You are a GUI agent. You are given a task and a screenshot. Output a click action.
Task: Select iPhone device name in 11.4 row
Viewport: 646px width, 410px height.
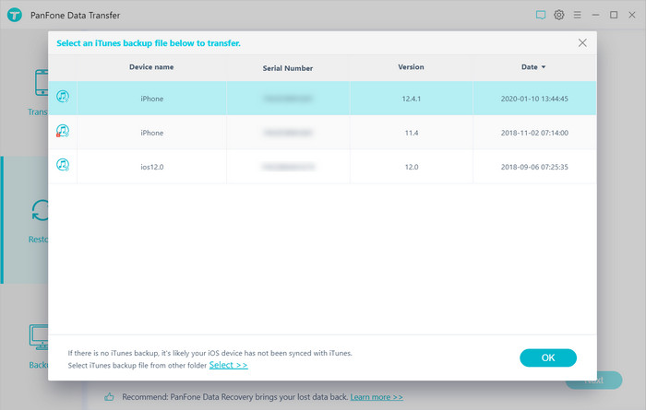point(152,133)
